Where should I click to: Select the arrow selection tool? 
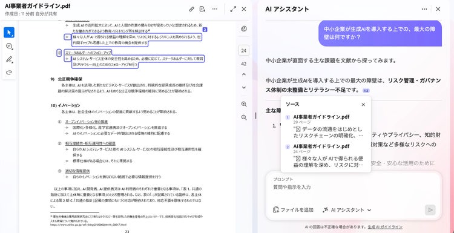9,33
